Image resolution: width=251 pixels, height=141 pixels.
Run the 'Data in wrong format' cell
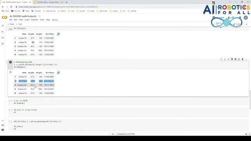coord(11,110)
